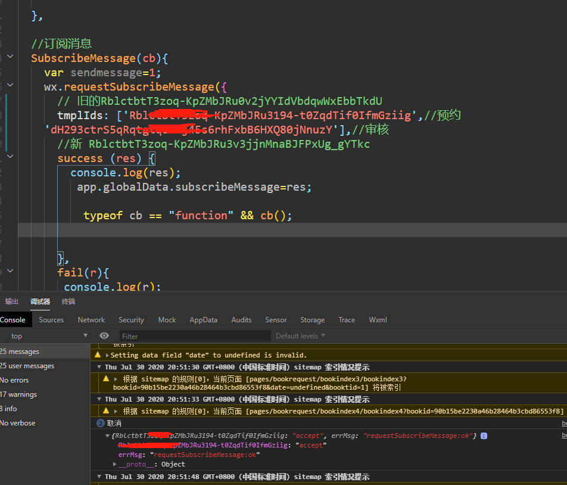Screen dimensions: 567x485
Task: Collapse the wx.requestSubscribeMessage fold arrow
Action: [10, 85]
